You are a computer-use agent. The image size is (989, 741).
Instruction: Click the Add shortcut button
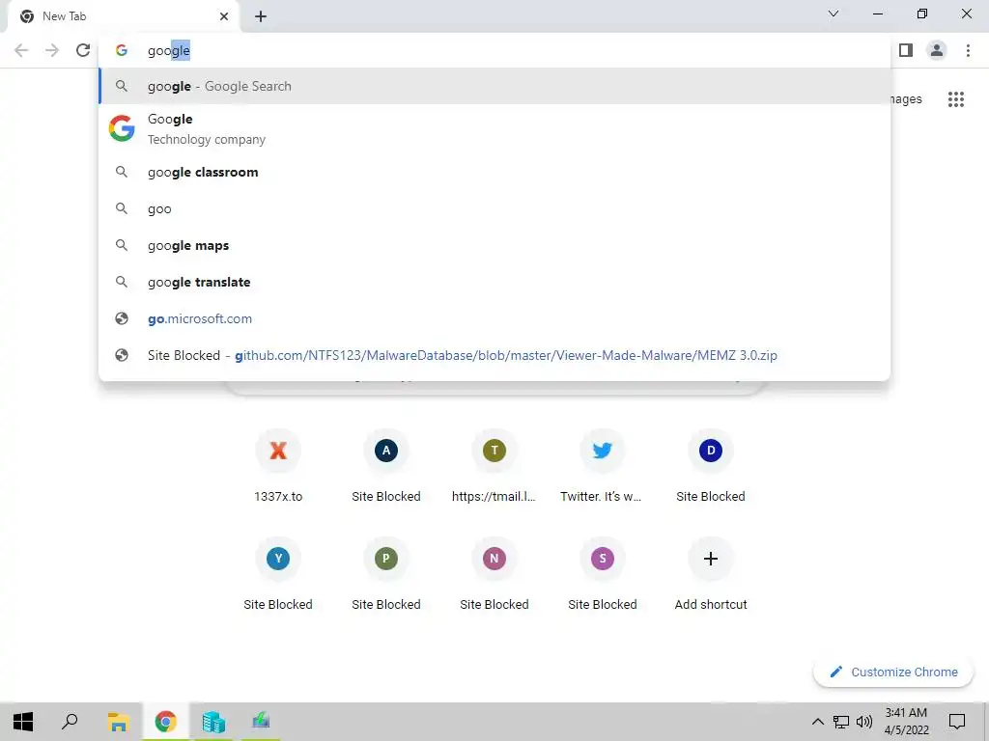click(710, 574)
